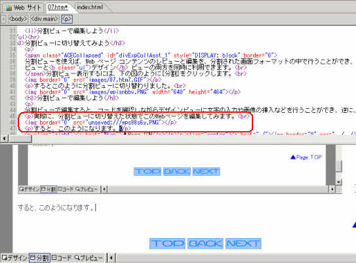Click the design view text すると、このようになります。
The height and width of the screenshot is (263, 356).
[x=56, y=208]
